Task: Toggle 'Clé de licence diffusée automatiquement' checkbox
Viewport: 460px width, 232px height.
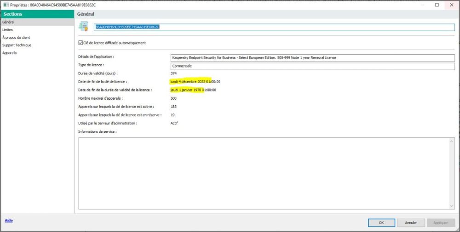Action: pyautogui.click(x=80, y=43)
